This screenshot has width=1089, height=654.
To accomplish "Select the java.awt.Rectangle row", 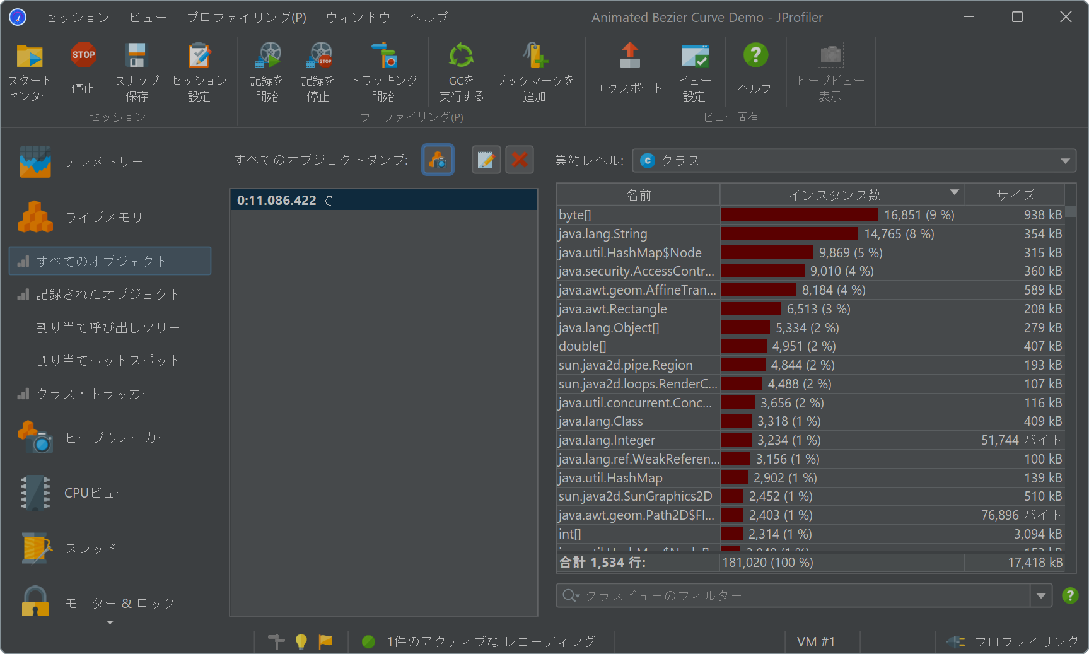I will click(810, 309).
